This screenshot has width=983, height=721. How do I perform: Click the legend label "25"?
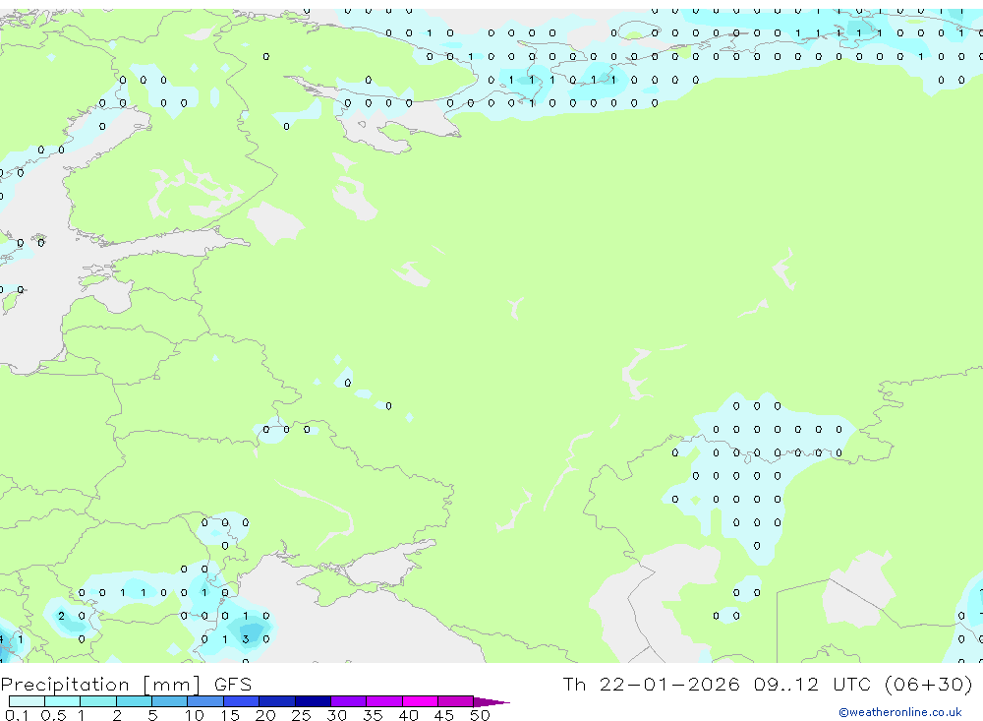point(301,715)
